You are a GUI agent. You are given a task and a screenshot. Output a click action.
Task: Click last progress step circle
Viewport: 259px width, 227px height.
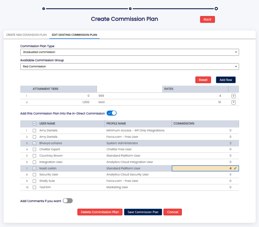(x=216, y=8)
